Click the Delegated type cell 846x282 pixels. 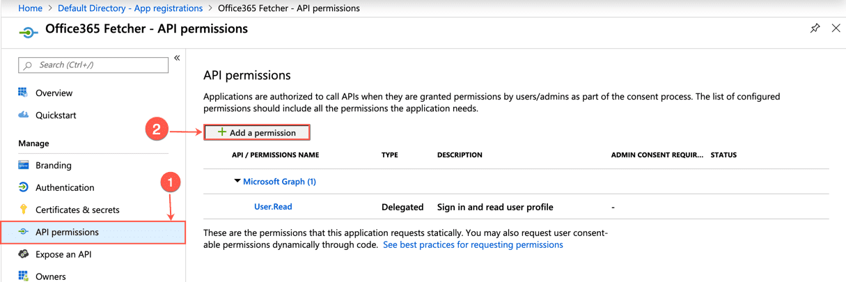[402, 207]
